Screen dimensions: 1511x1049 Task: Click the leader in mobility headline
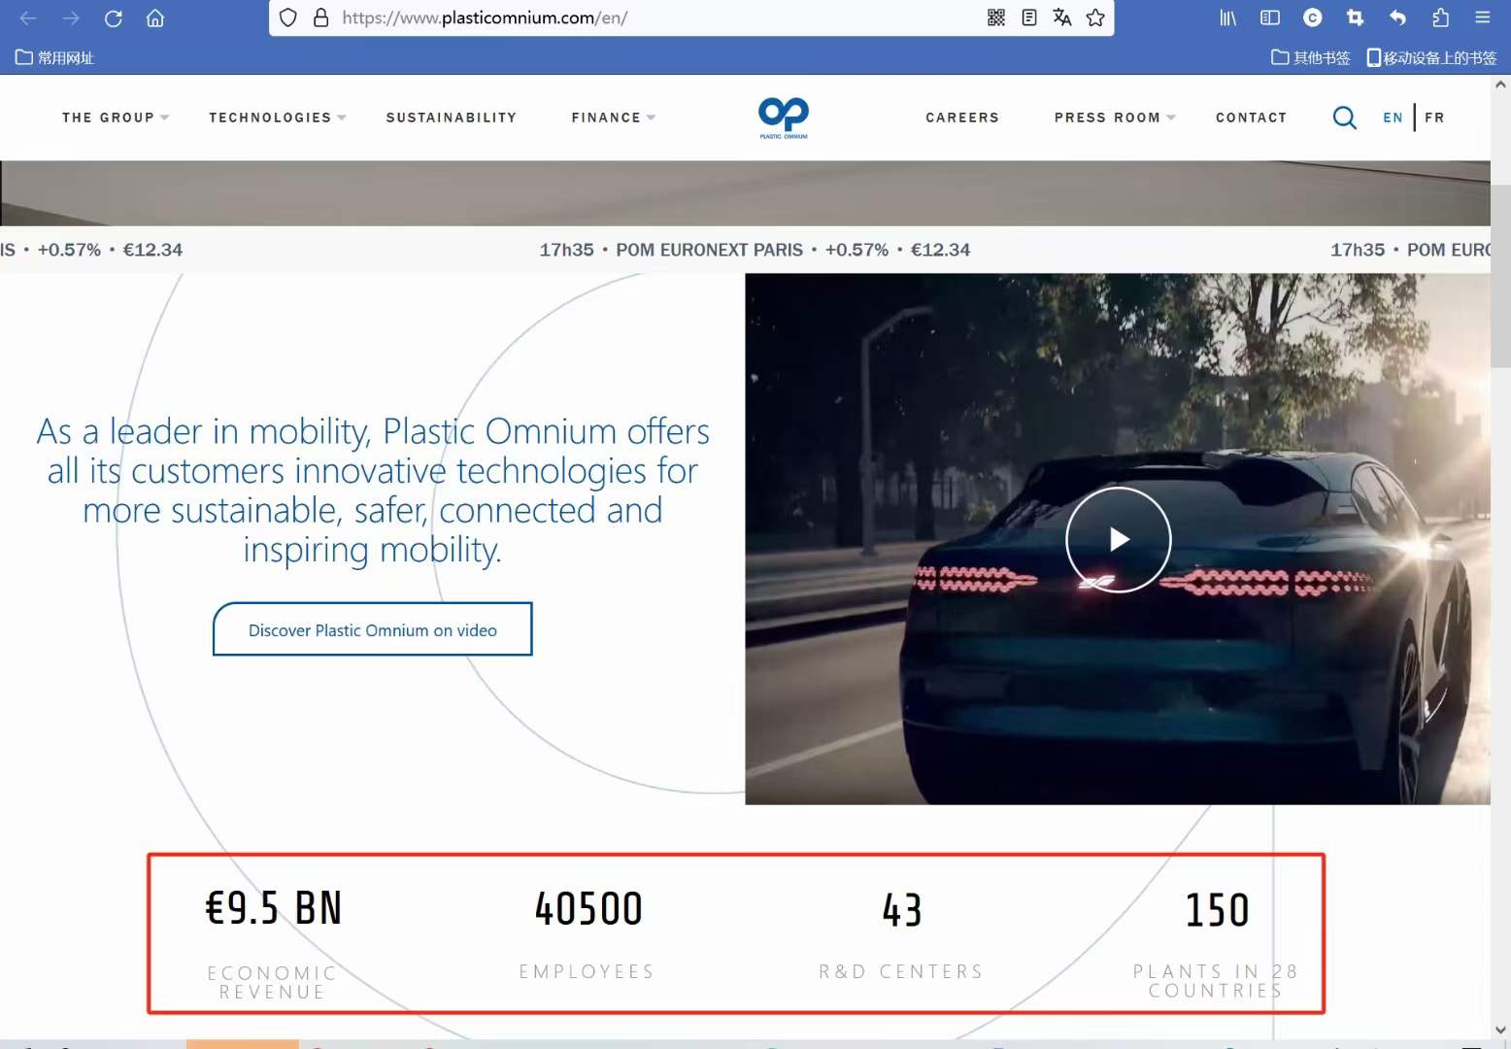coord(373,491)
